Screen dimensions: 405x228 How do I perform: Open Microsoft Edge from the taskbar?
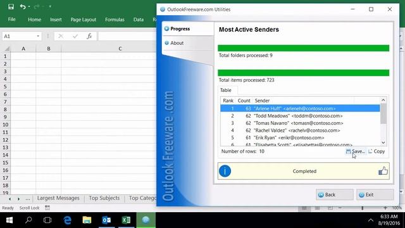coord(68,220)
